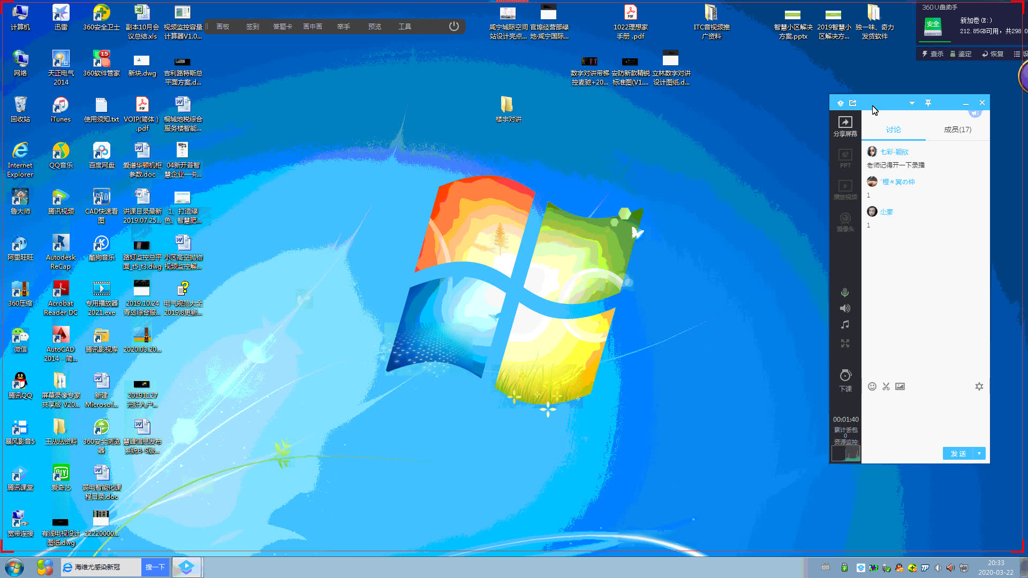Open 工具 in the top floating toolbar
Image resolution: width=1028 pixels, height=578 pixels.
(405, 26)
